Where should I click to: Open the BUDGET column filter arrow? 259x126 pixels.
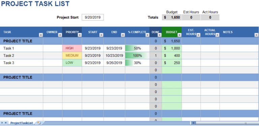click(x=179, y=35)
